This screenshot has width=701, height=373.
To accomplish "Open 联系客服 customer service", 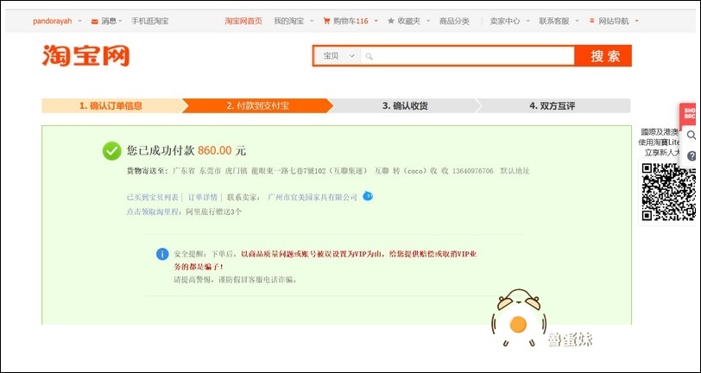I will pyautogui.click(x=554, y=21).
